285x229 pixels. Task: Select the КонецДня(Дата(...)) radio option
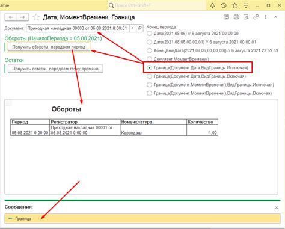coord(149,50)
